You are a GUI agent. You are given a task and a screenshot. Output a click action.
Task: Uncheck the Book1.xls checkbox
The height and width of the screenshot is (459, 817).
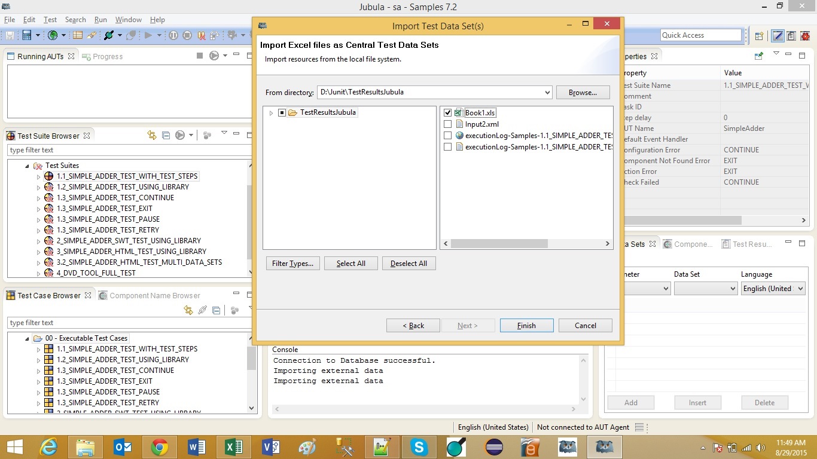coord(447,113)
